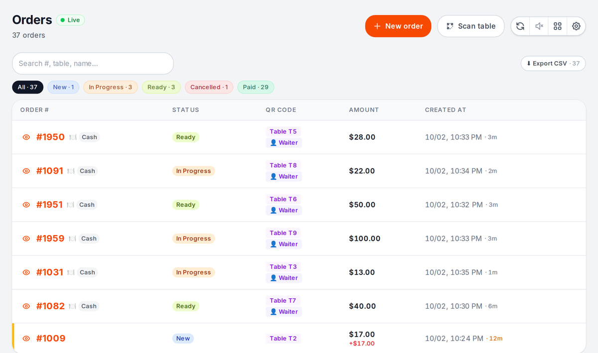The height and width of the screenshot is (353, 598).
Task: Click the New order button
Action: click(x=398, y=26)
